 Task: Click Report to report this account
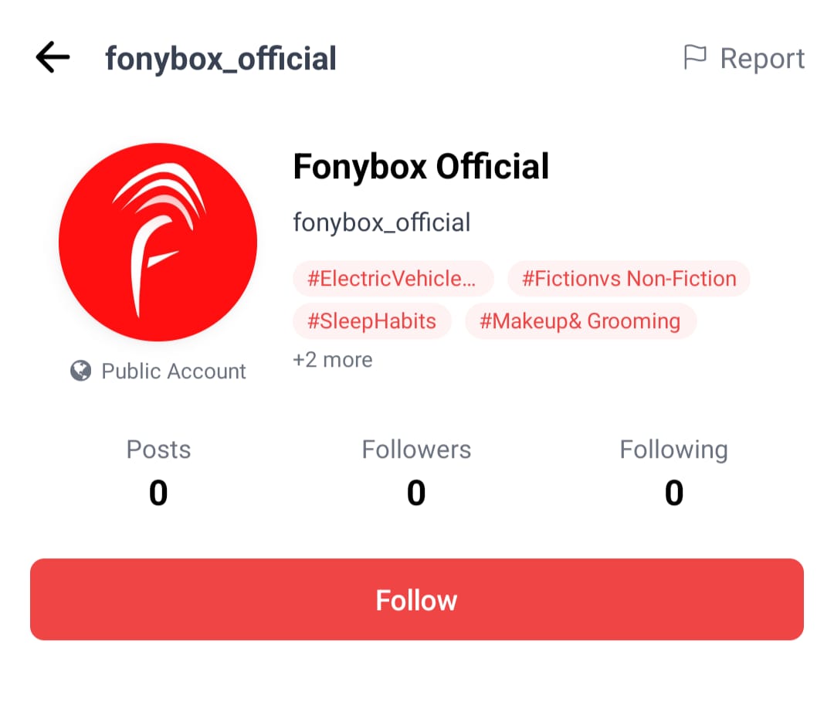tap(762, 58)
